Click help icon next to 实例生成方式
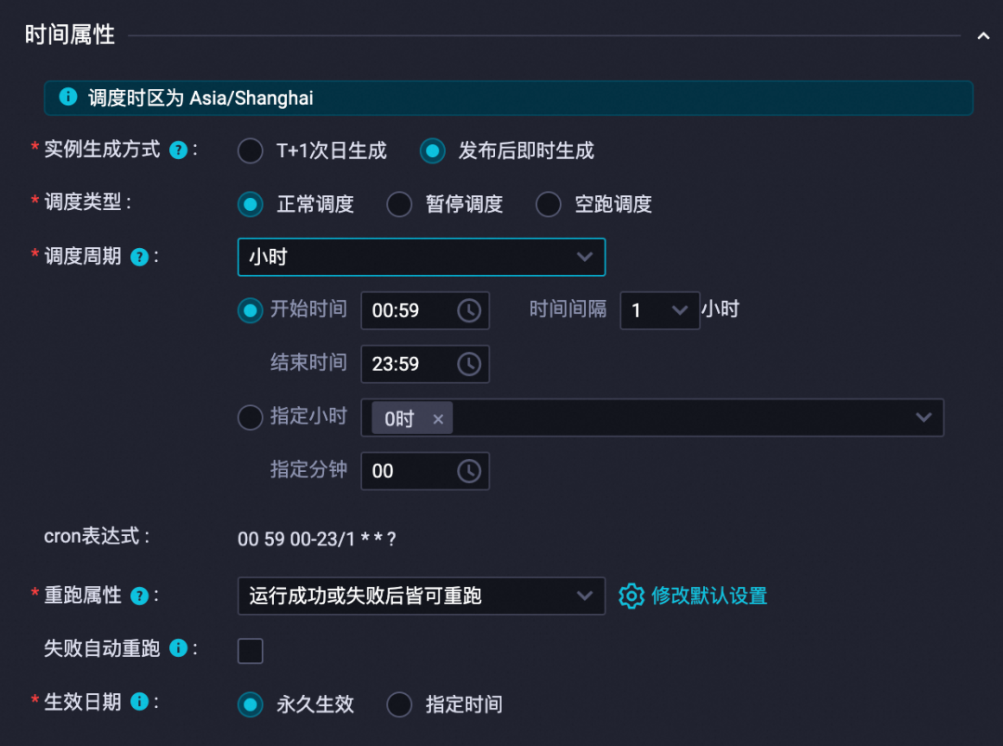The image size is (1003, 746). [177, 151]
